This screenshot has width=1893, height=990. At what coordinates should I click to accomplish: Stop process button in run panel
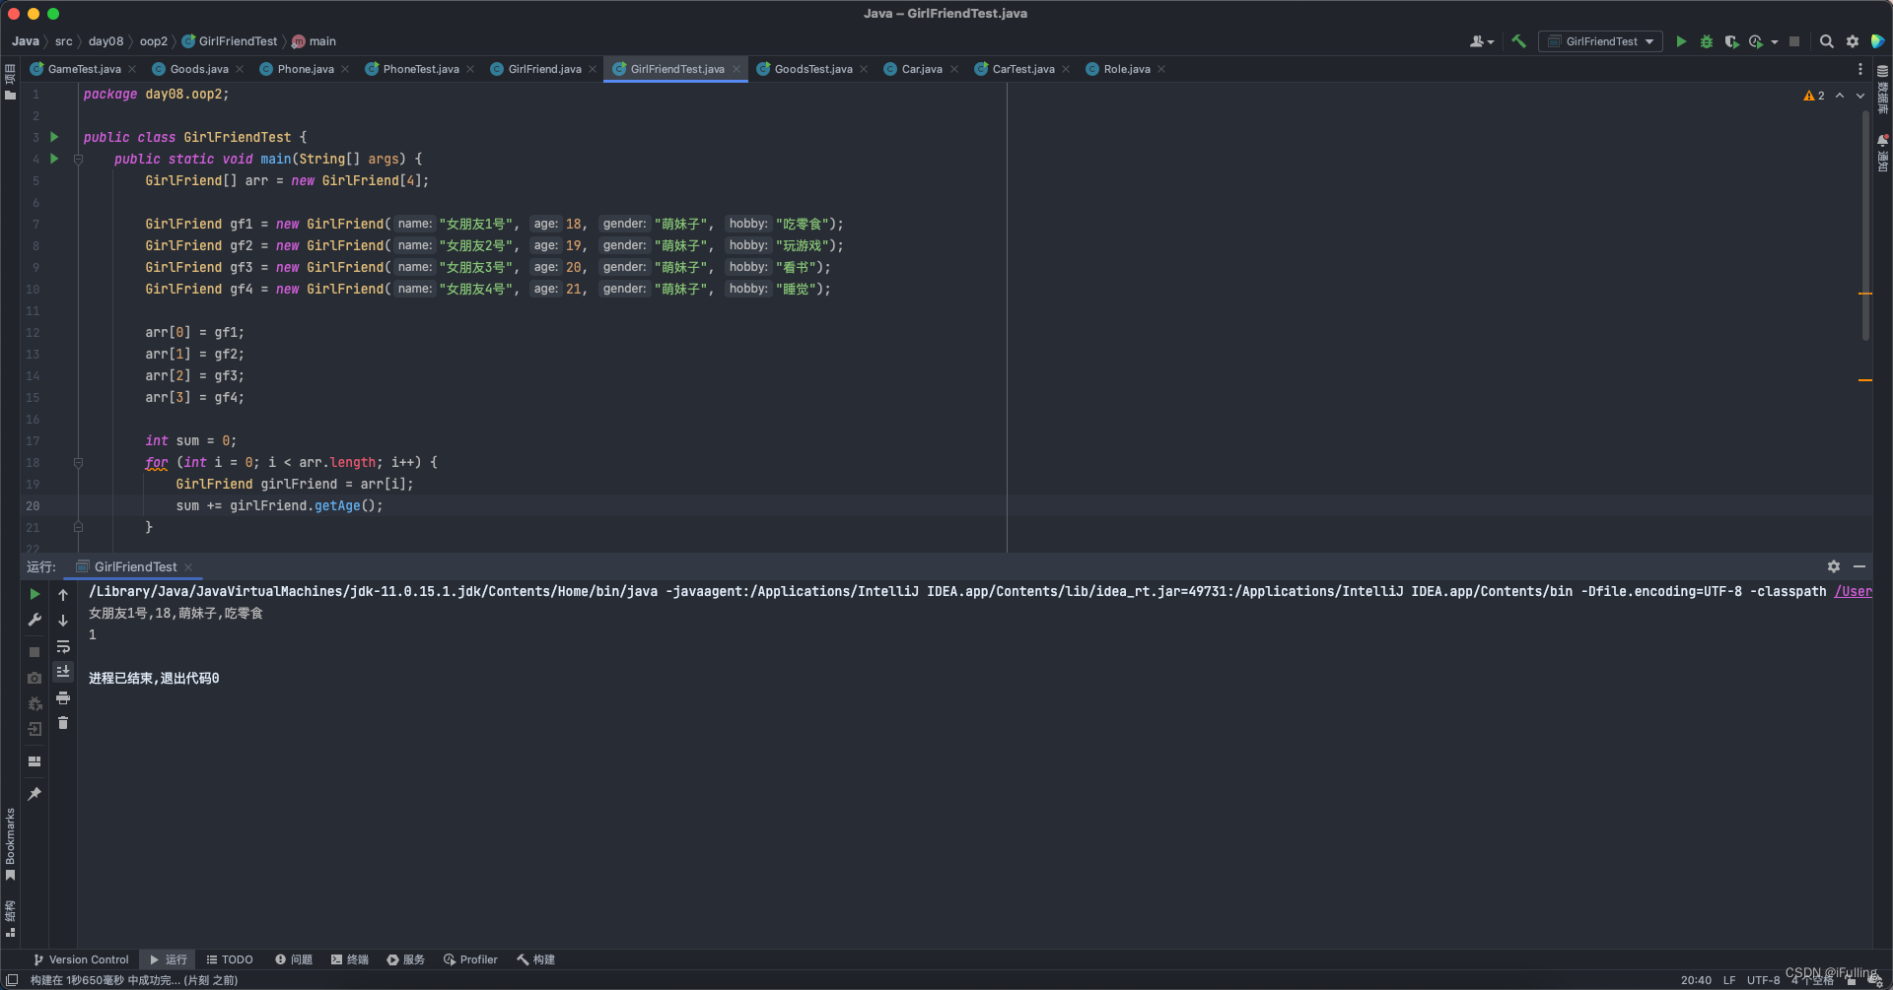pyautogui.click(x=35, y=652)
